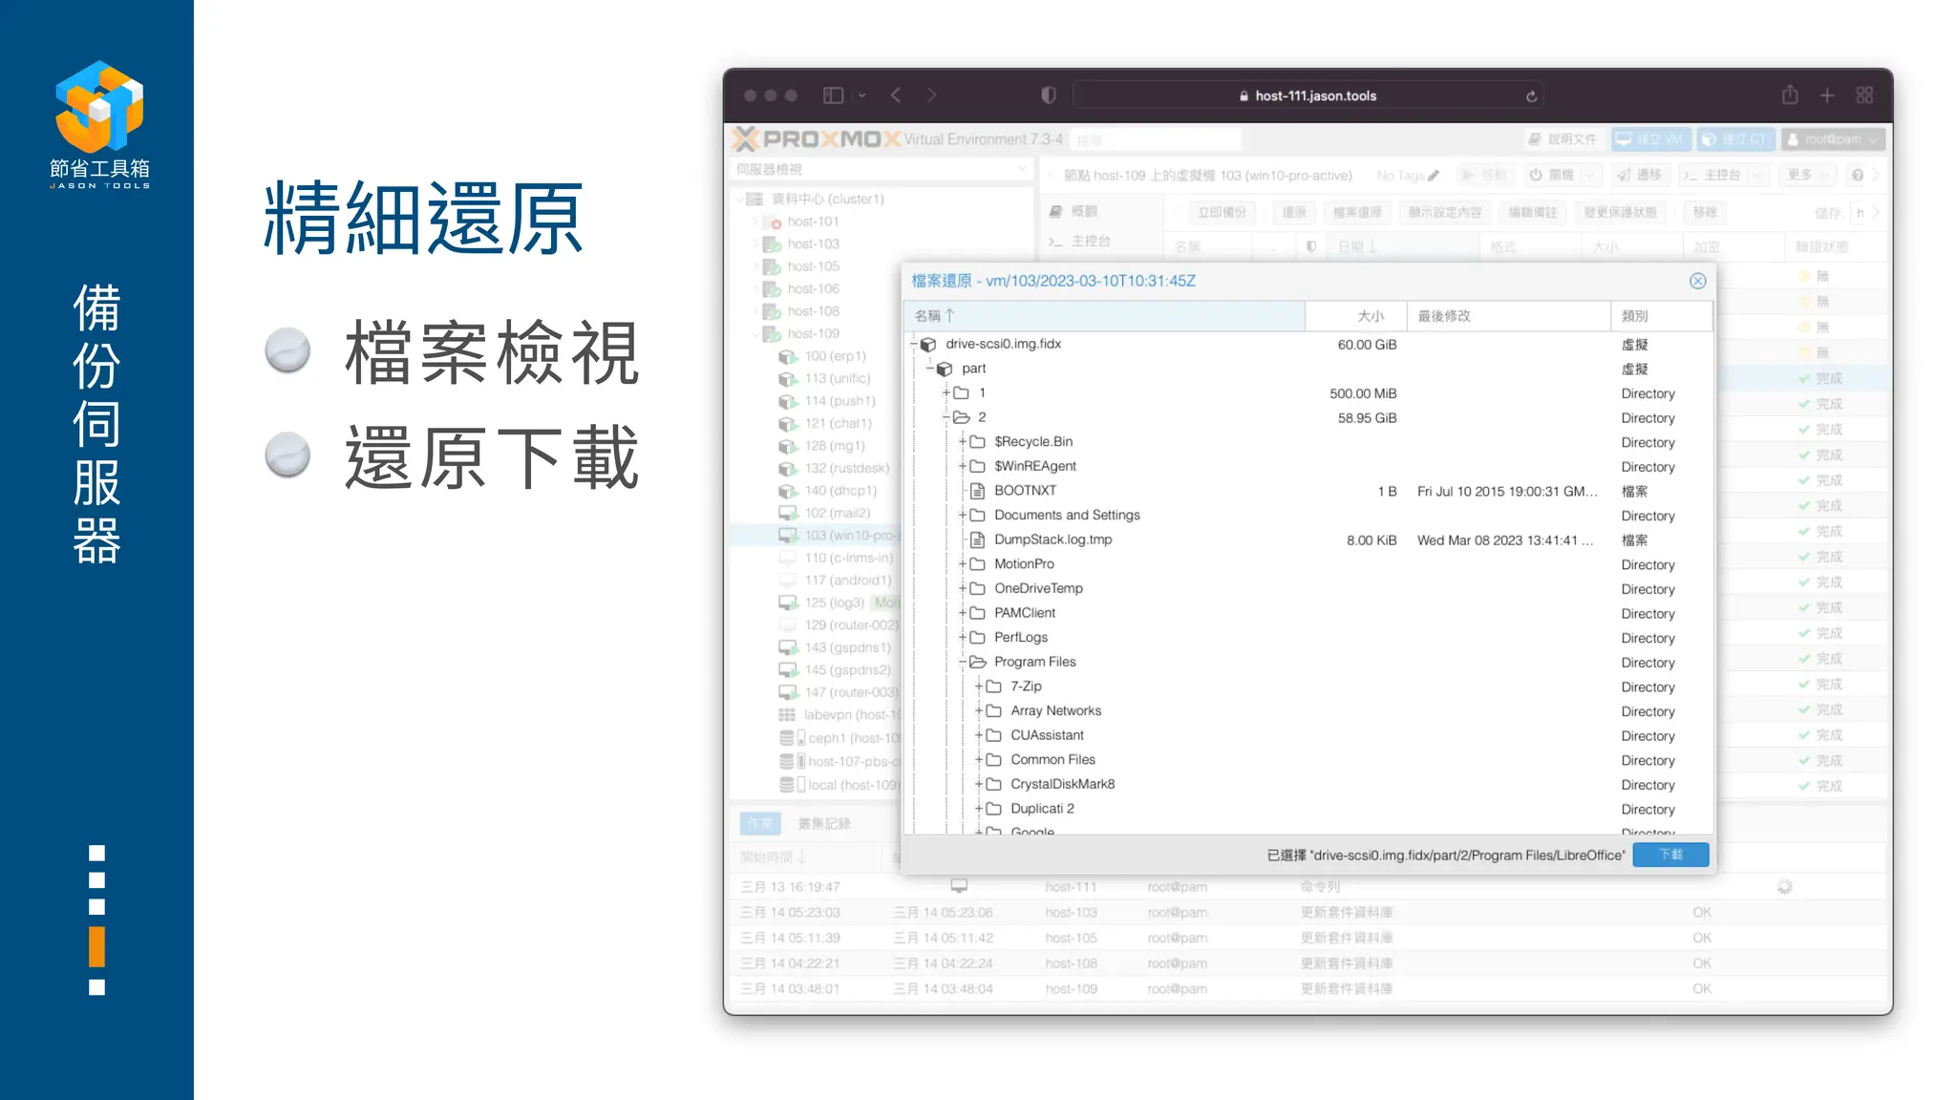Click the 立即備份 backup now button
The height and width of the screenshot is (1100, 1956).
(x=1221, y=212)
